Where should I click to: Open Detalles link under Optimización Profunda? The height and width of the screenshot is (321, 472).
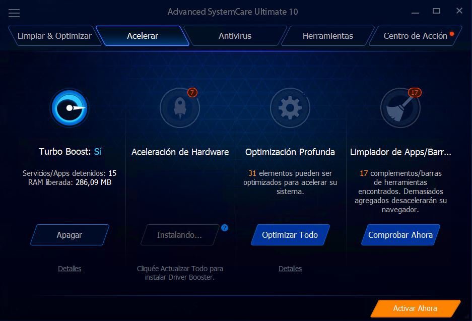pyautogui.click(x=290, y=269)
